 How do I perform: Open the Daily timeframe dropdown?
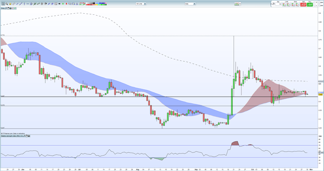[190, 4]
